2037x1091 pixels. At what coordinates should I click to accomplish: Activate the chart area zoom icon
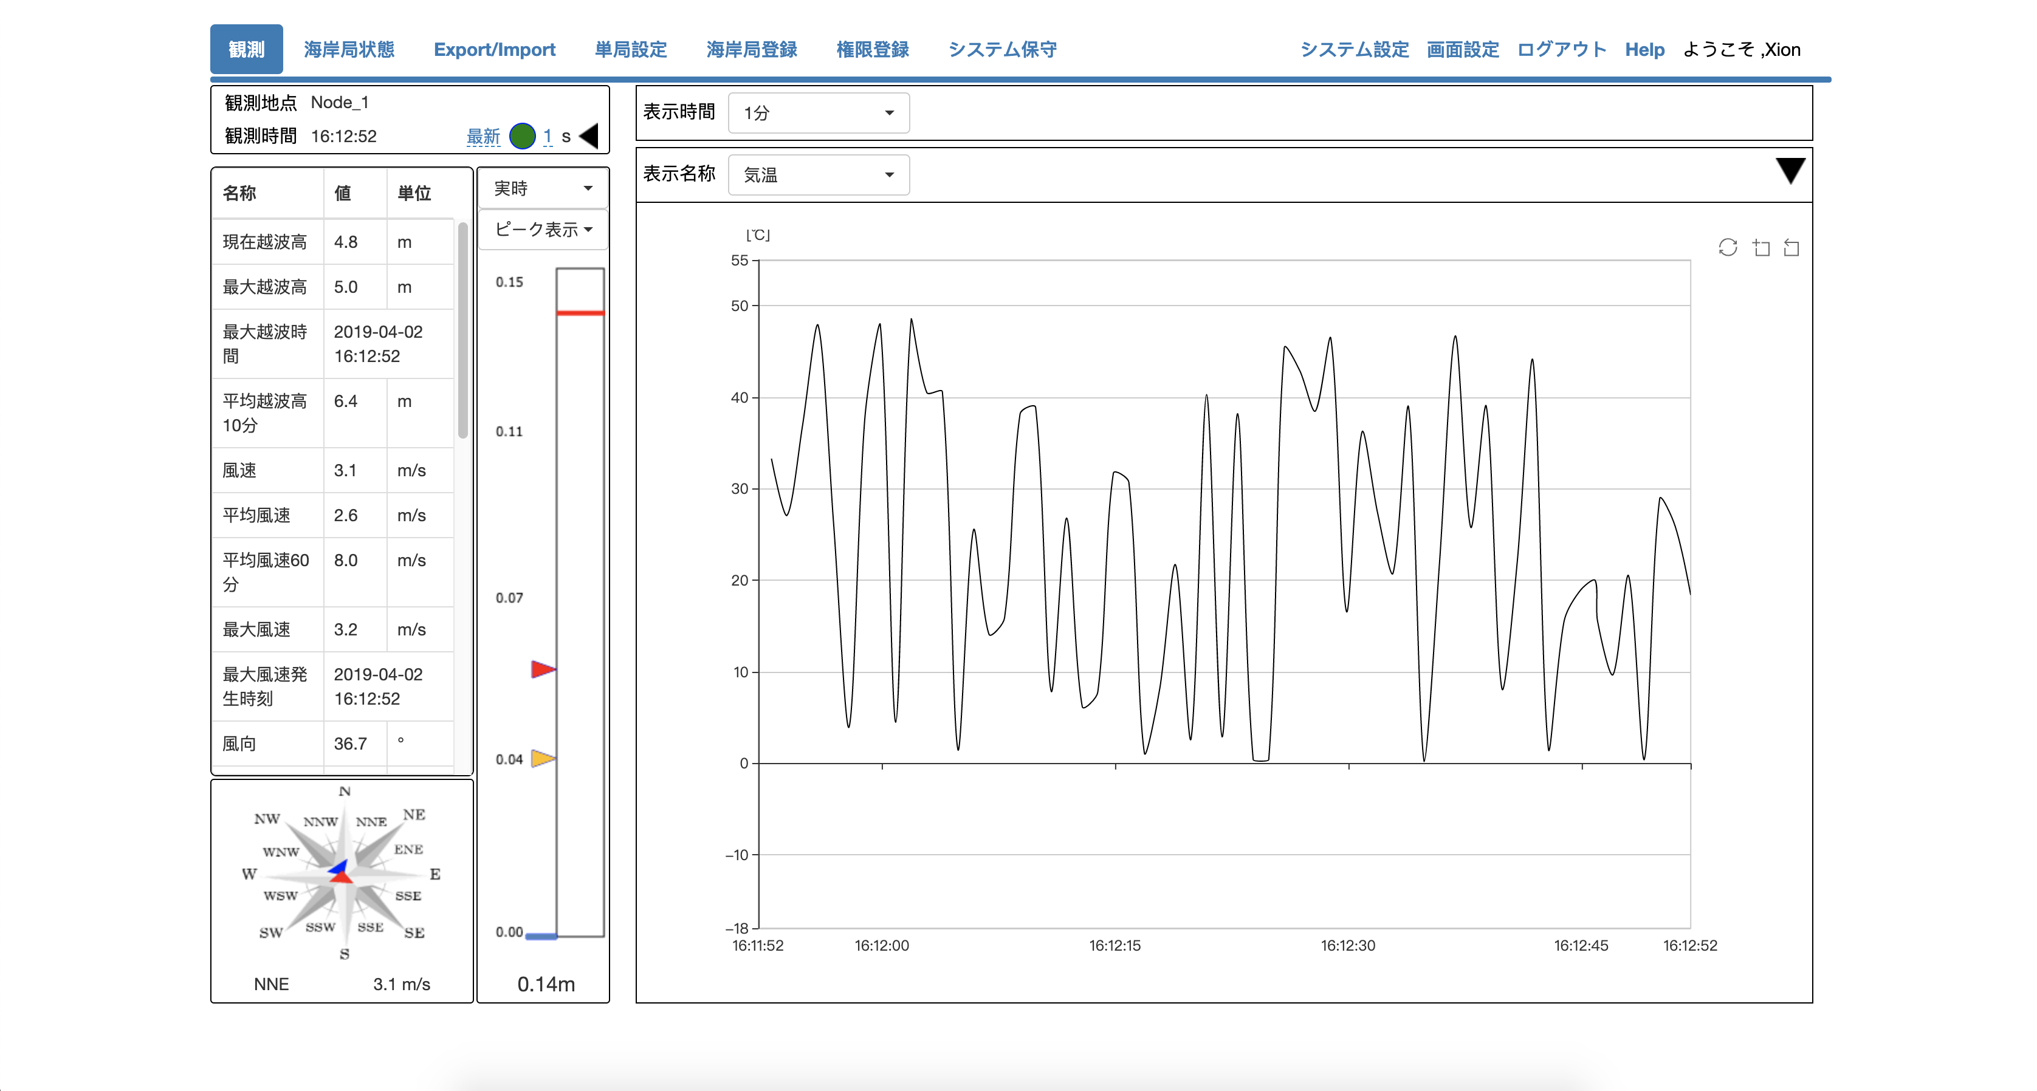[x=1761, y=247]
